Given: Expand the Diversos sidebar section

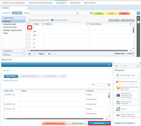Looking at the screenshot, I should coord(13,55).
